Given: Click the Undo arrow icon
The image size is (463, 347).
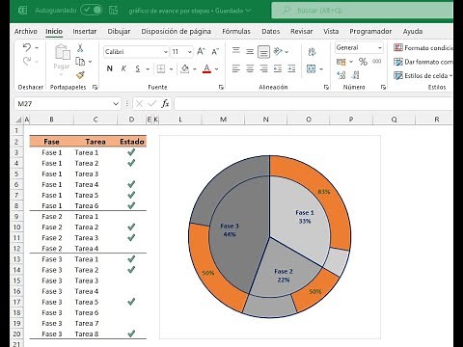Looking at the screenshot, I should coord(27,48).
